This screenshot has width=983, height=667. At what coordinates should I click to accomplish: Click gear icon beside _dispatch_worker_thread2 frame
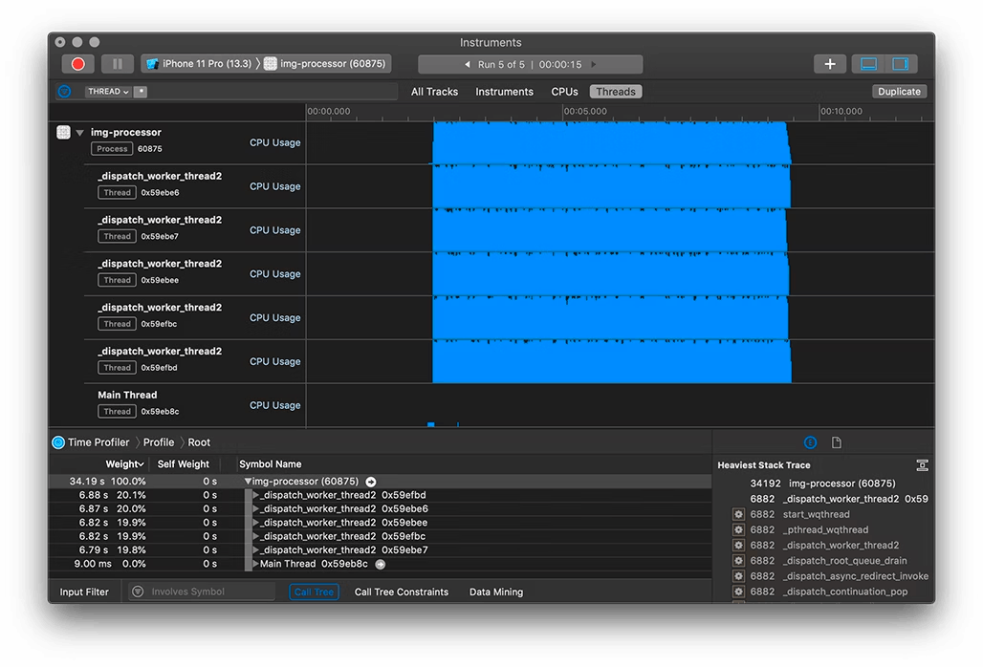[738, 546]
